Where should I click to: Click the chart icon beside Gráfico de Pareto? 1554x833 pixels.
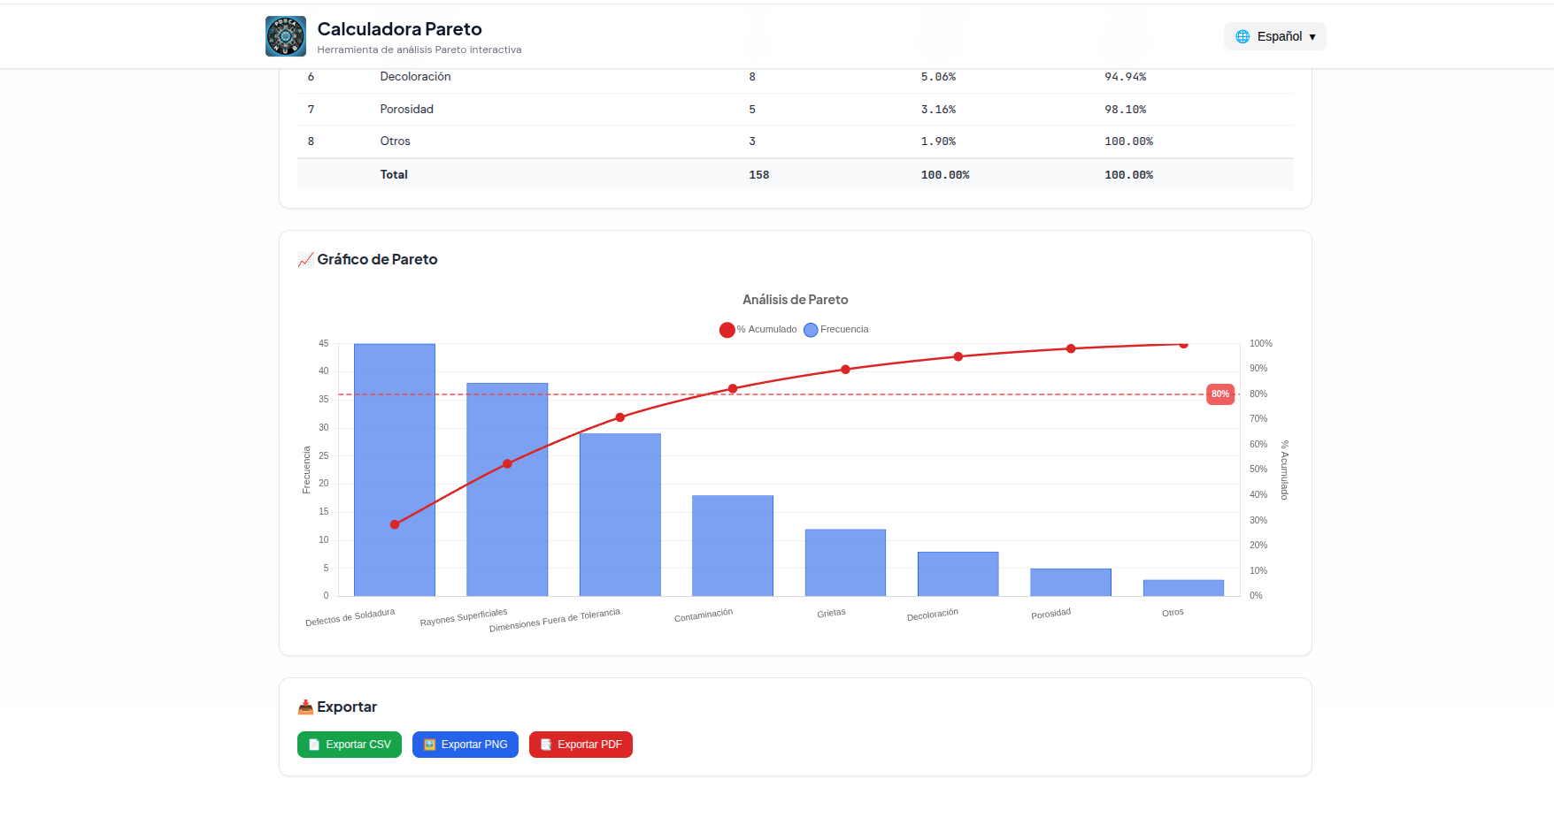click(x=305, y=260)
